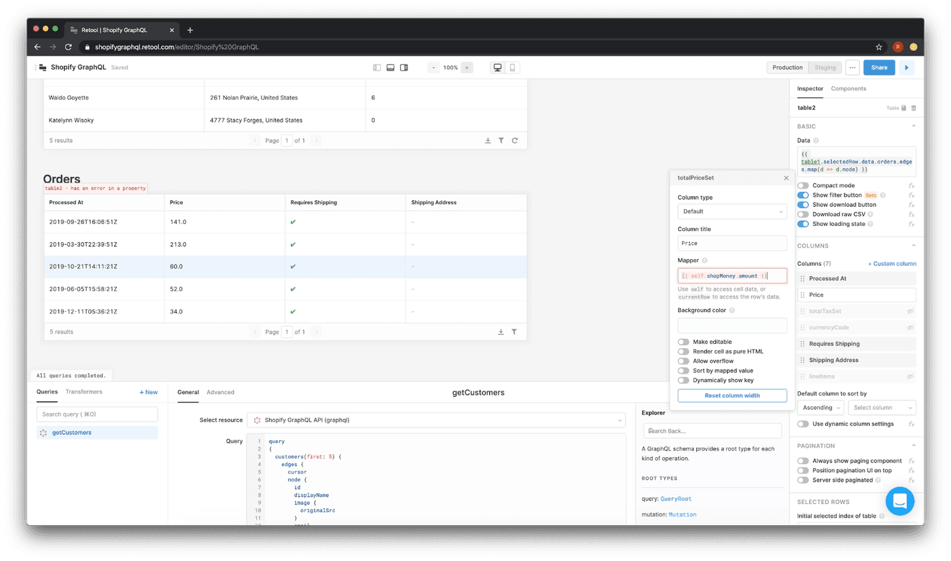This screenshot has height=561, width=951.
Task: Switch to the Components tab
Action: coord(848,89)
